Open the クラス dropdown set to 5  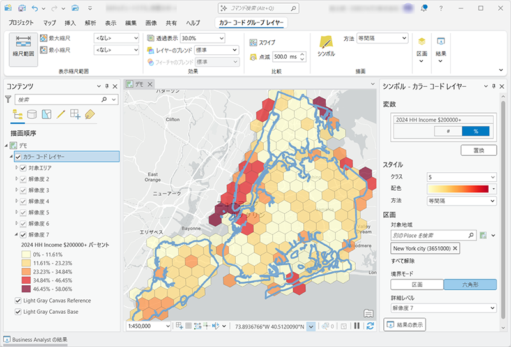pos(461,177)
